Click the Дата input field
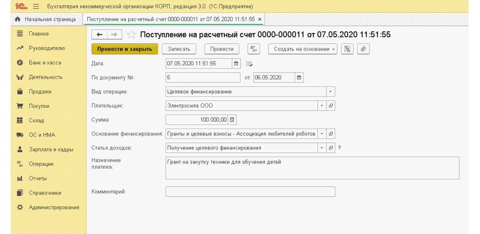Viewport: 480px width, 234px height. click(x=199, y=63)
